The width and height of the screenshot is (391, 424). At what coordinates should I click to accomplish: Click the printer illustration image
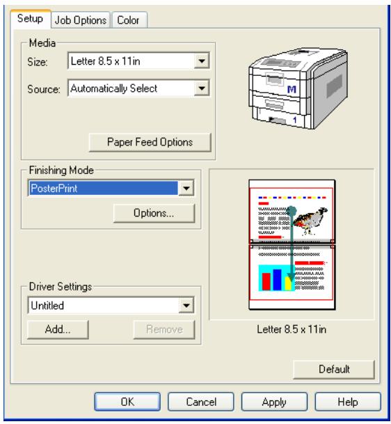(x=298, y=88)
